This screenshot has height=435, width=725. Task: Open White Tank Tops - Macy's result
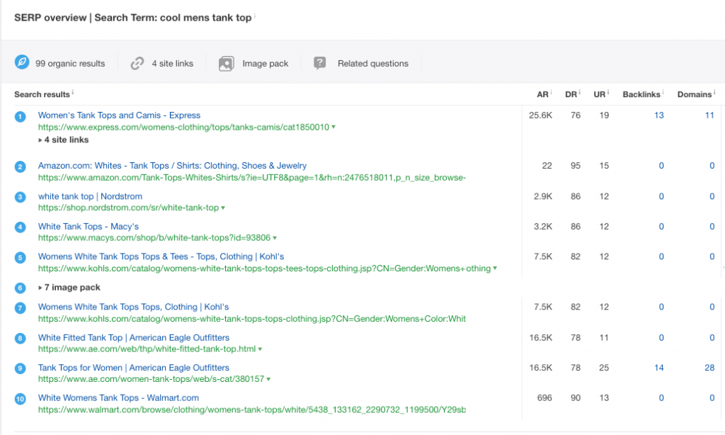pos(89,226)
